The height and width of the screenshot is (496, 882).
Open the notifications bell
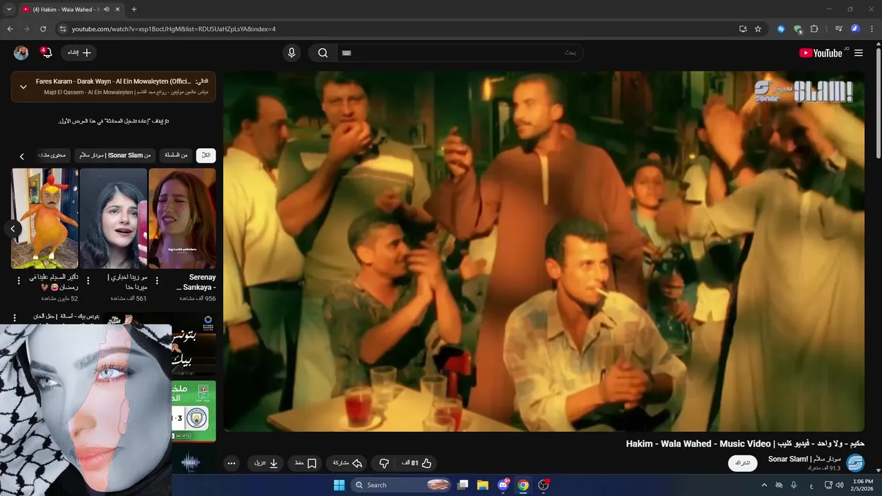tap(47, 53)
